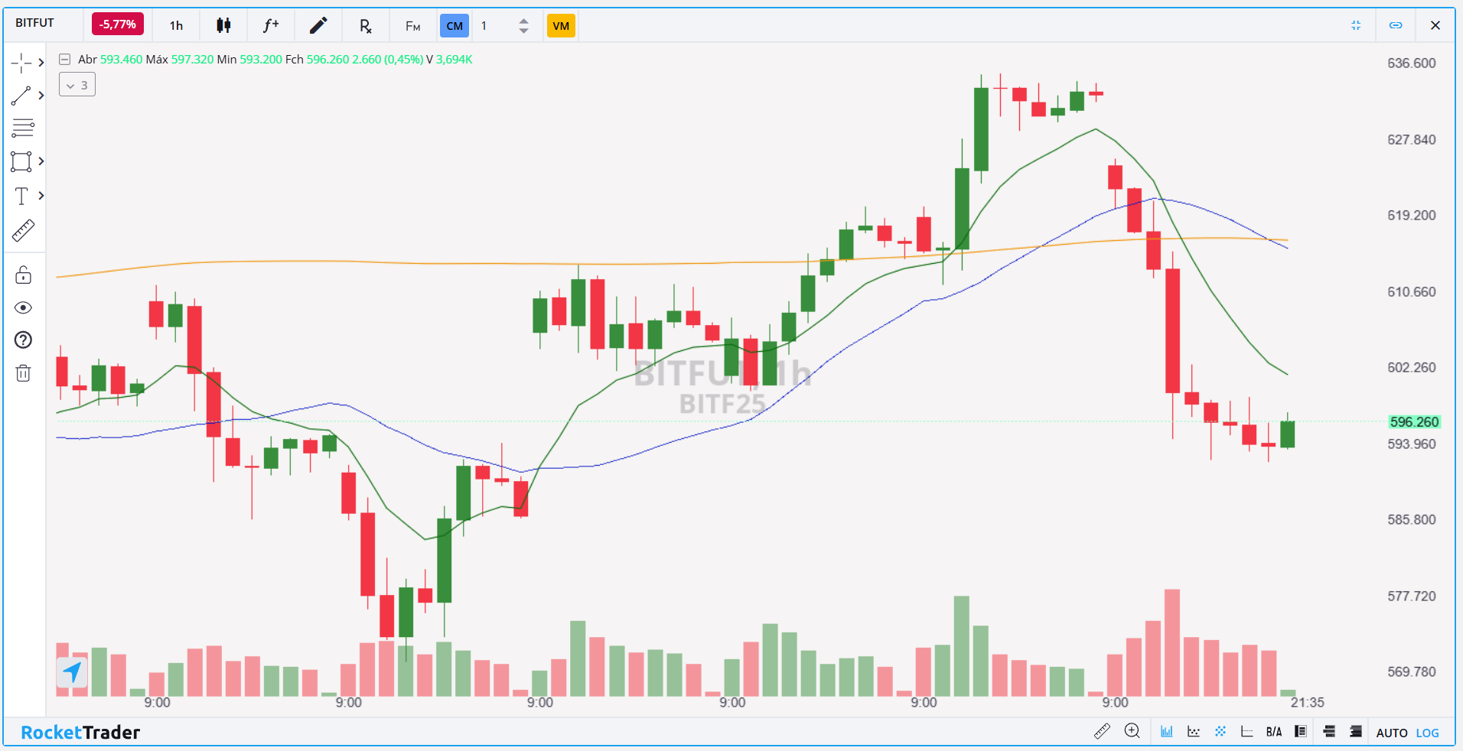Expand the collapsed indicators list showing 3
1463x751 pixels.
point(77,85)
